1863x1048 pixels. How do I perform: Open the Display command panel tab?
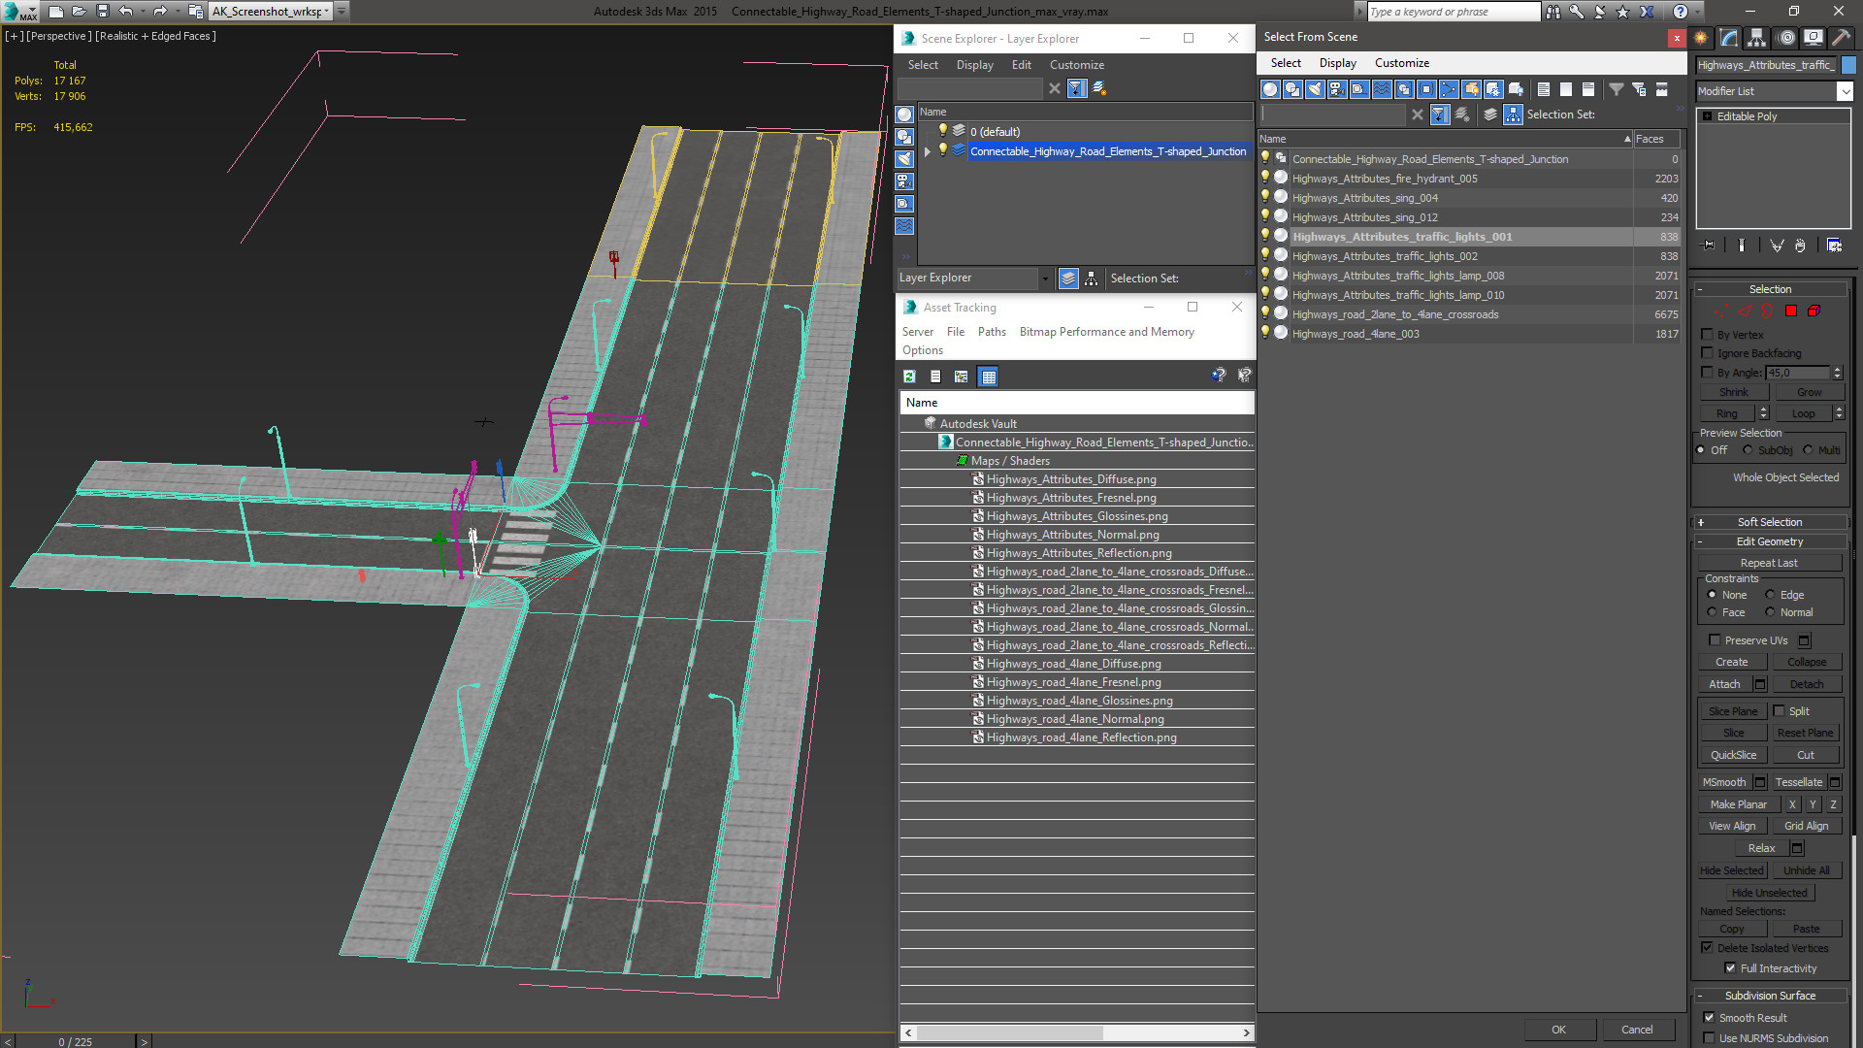pyautogui.click(x=1813, y=38)
